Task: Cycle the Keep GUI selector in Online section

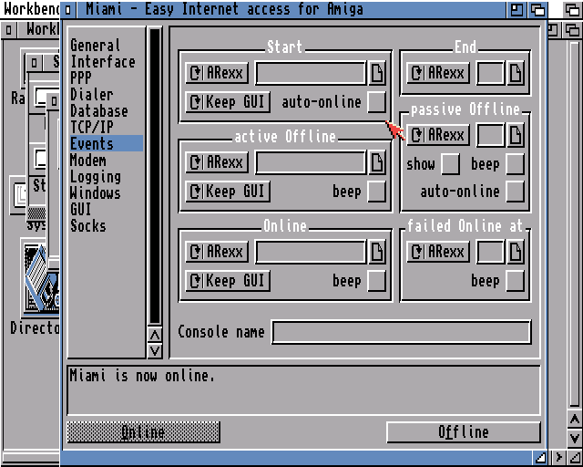Action: click(228, 280)
